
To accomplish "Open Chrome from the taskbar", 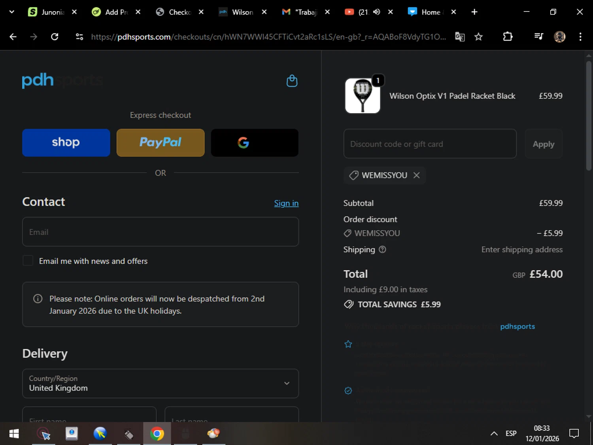I will tap(157, 434).
